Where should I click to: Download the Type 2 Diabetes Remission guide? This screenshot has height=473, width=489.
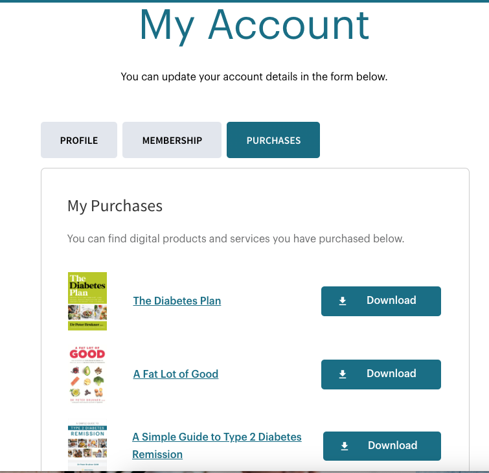[382, 446]
